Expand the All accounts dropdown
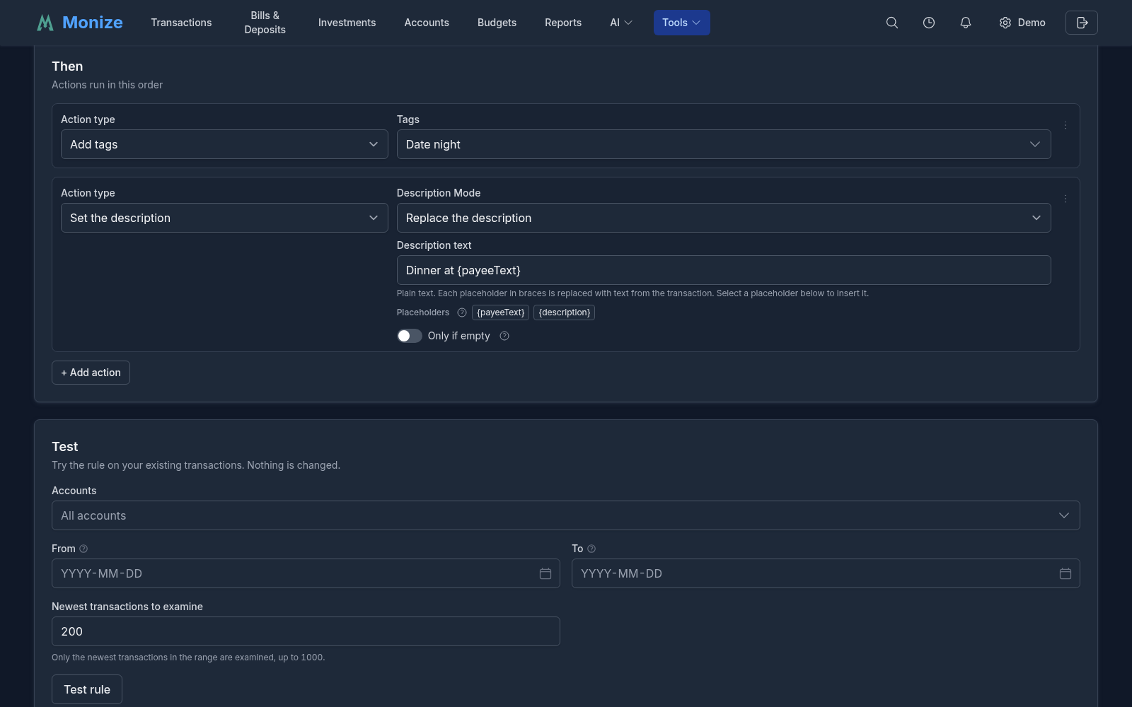 tap(566, 515)
